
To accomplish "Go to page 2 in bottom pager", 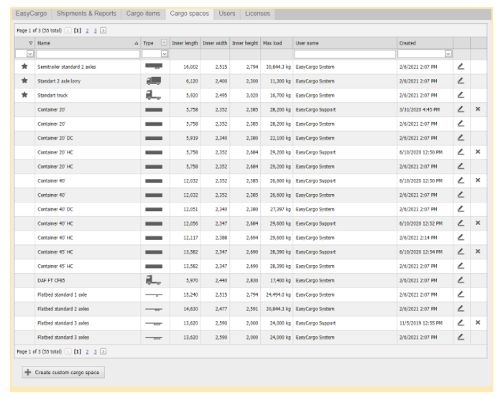I will (x=86, y=351).
